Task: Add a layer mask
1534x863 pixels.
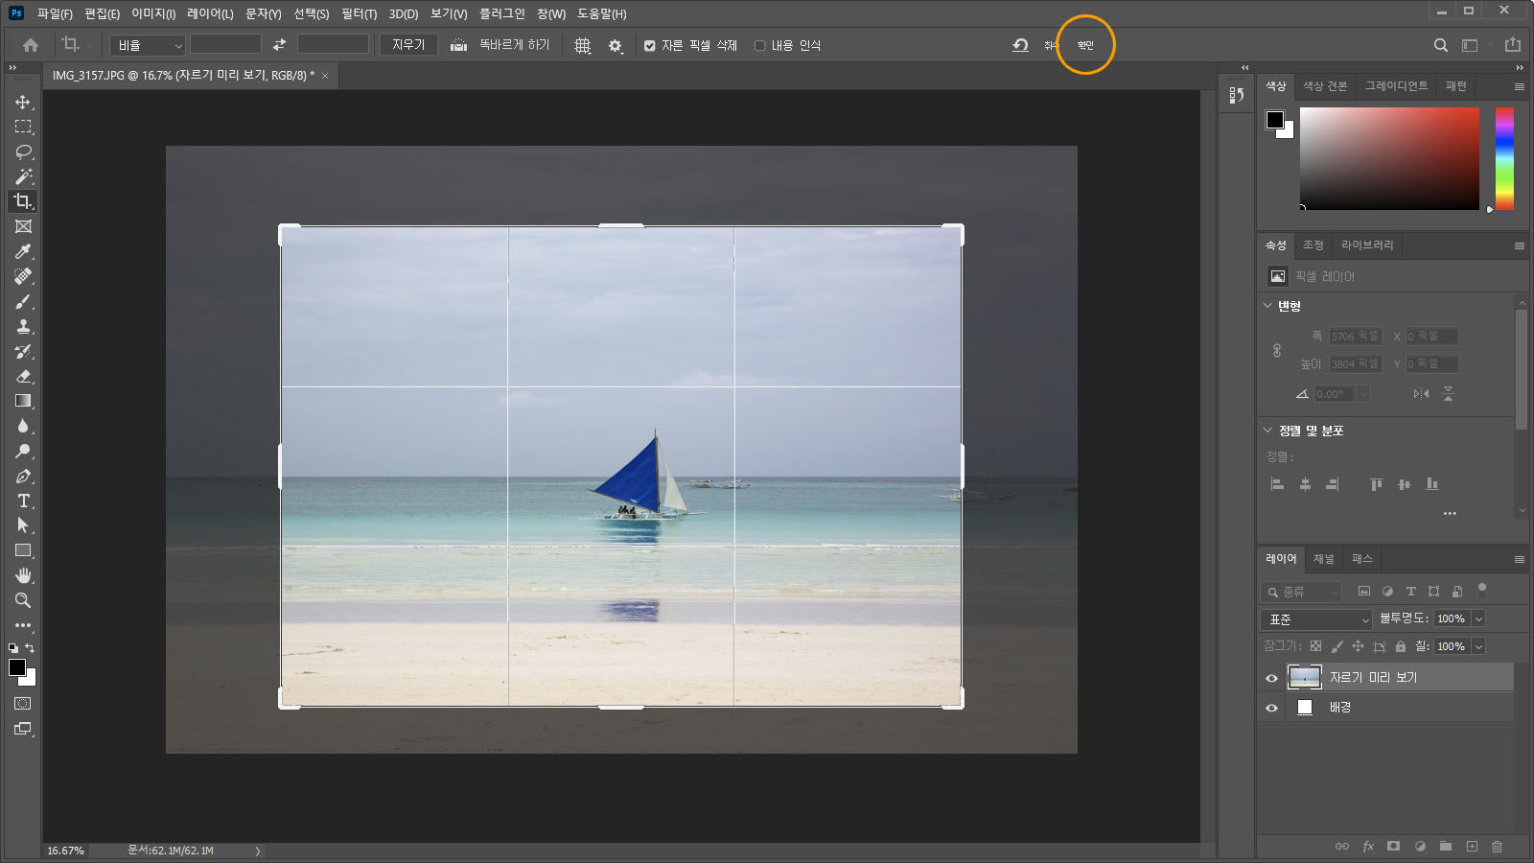Action: pyautogui.click(x=1393, y=846)
